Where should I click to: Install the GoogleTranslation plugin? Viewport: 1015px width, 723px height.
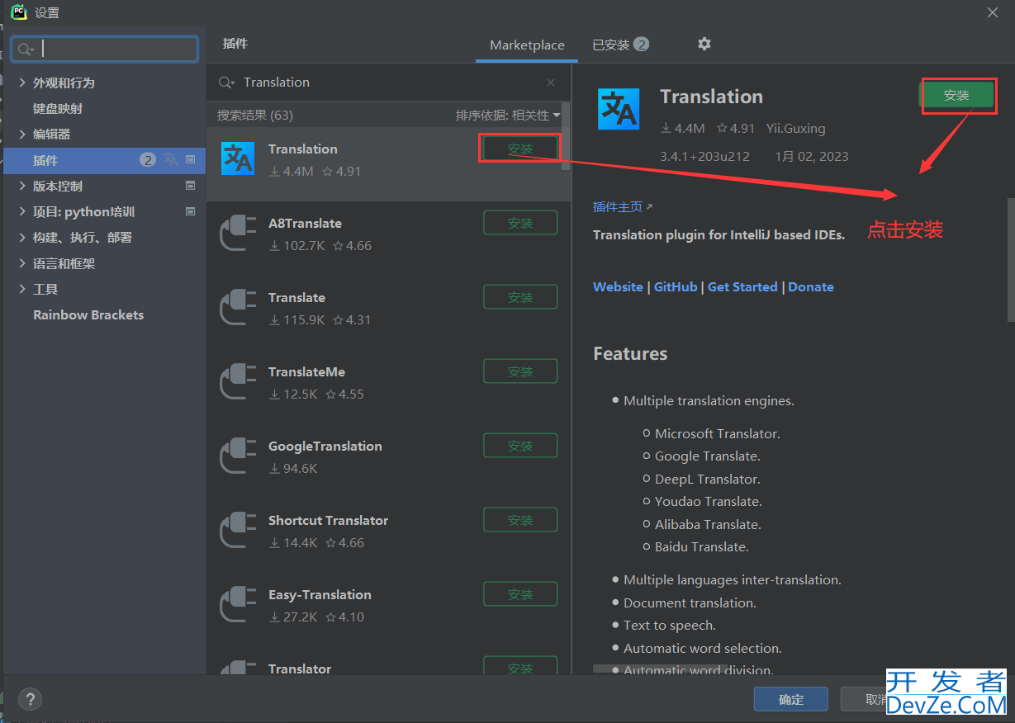[520, 446]
